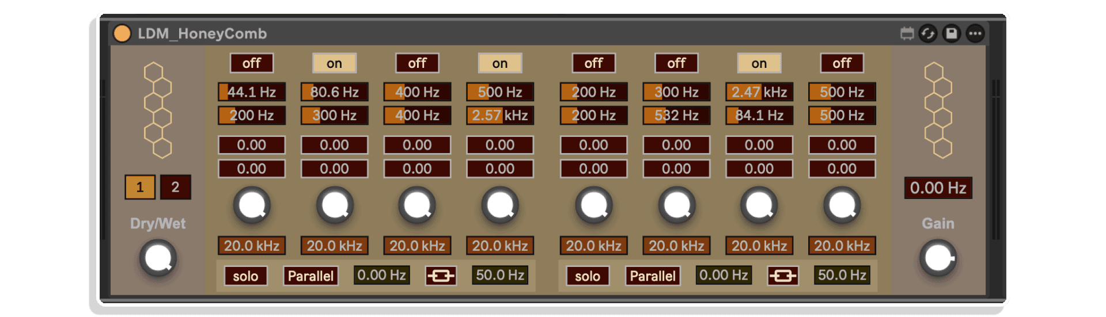Image resolution: width=1106 pixels, height=317 pixels.
Task: Toggle the link icon in the left bank
Action: point(441,276)
